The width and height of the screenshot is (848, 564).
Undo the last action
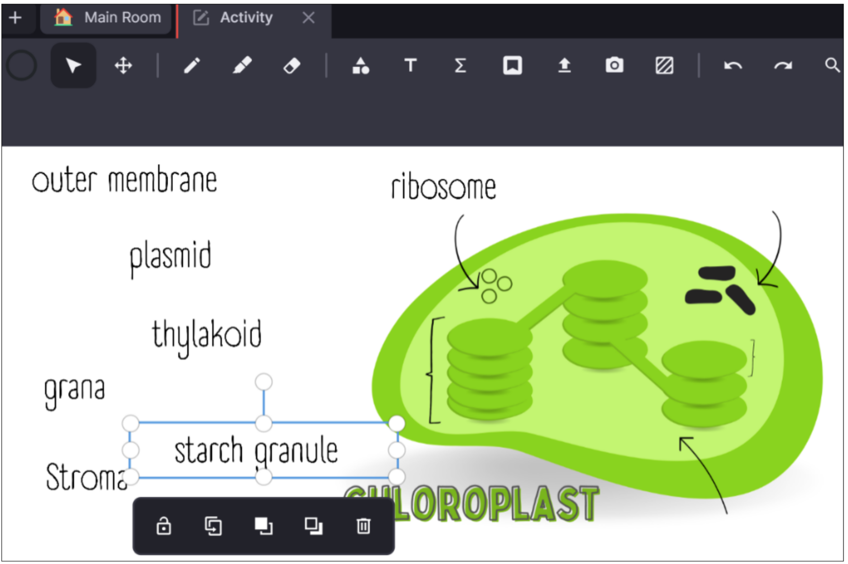pos(733,65)
